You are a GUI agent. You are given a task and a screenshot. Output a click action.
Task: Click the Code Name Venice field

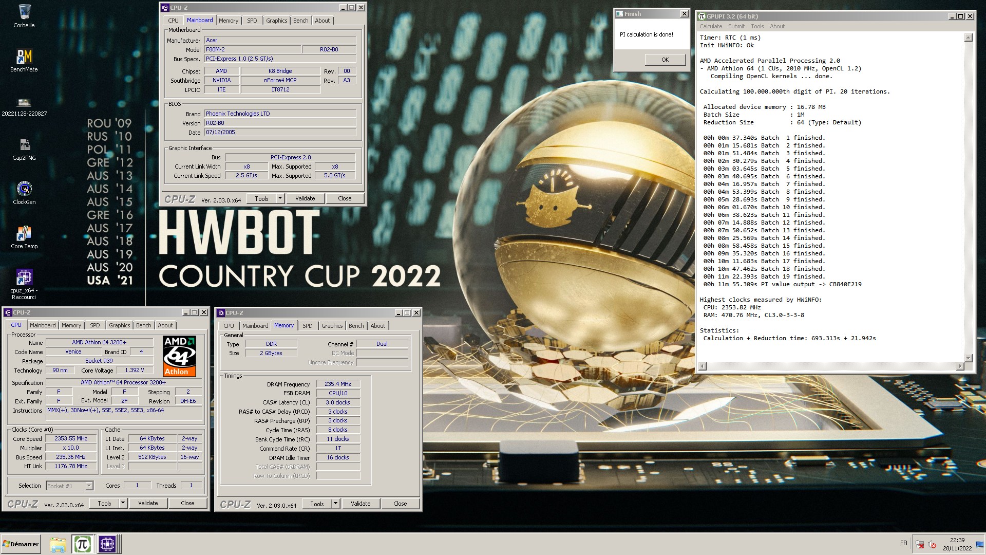coord(73,351)
